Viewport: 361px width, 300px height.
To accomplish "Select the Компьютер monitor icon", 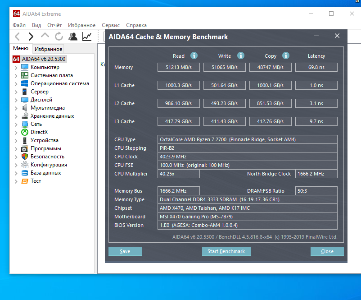I will (x=25, y=67).
